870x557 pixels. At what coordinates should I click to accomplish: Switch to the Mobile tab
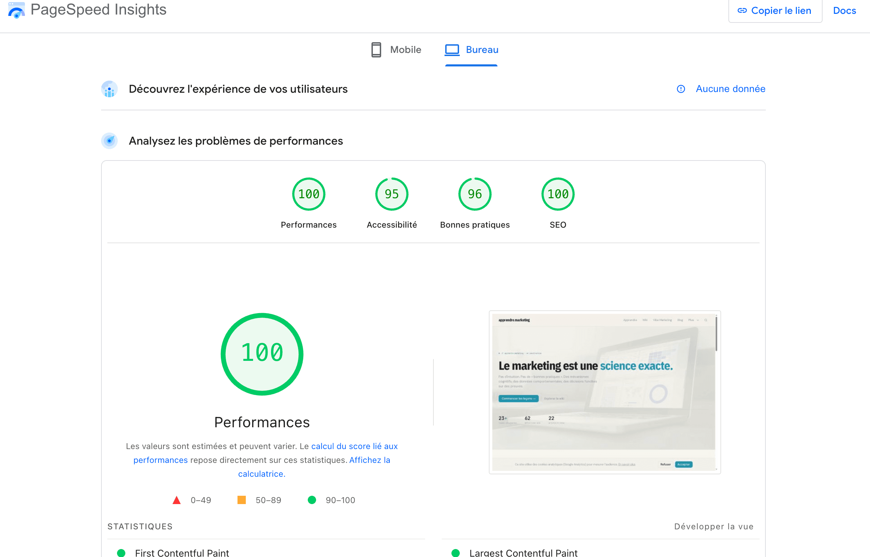coord(405,50)
